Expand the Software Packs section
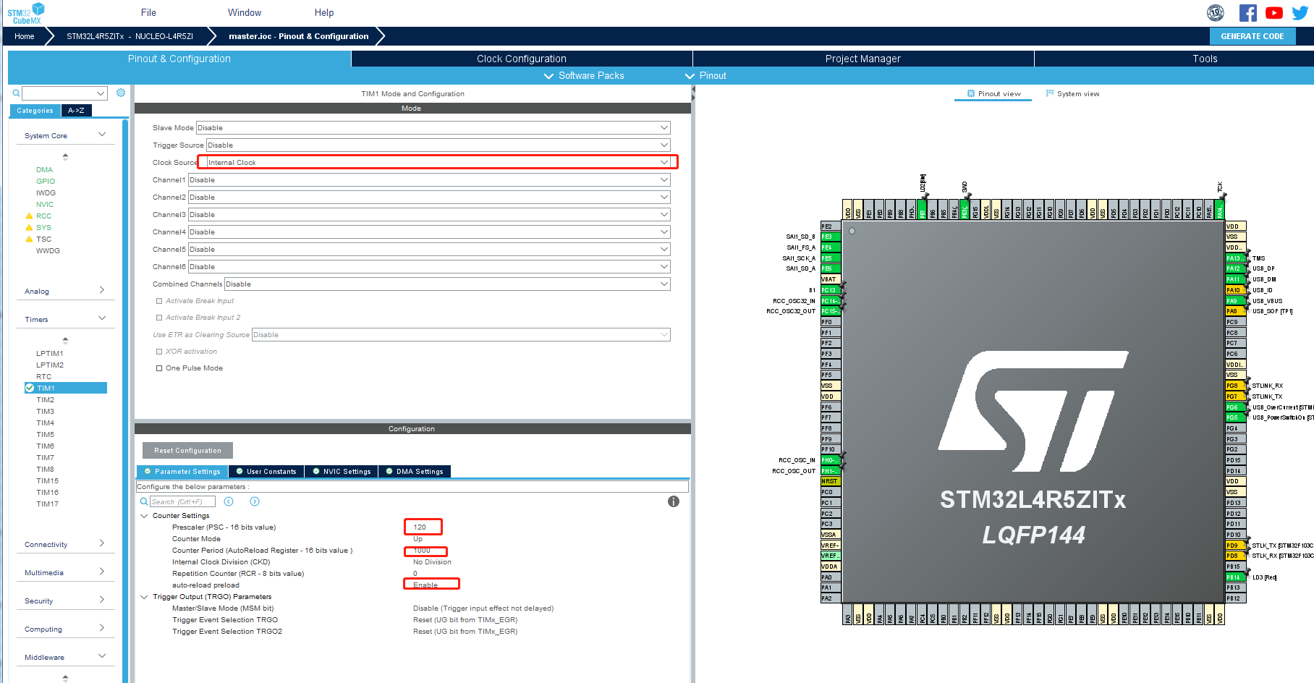 [548, 75]
